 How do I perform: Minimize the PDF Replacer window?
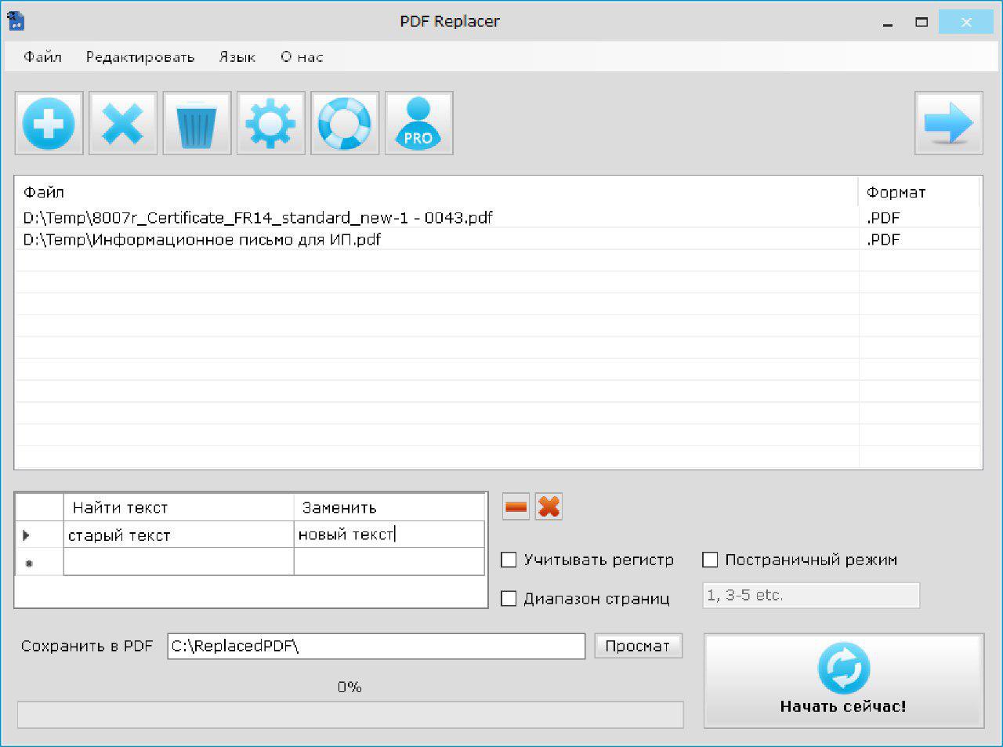888,23
